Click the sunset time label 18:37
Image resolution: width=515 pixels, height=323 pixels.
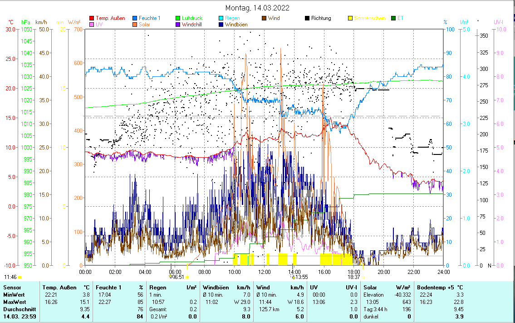tap(354, 277)
